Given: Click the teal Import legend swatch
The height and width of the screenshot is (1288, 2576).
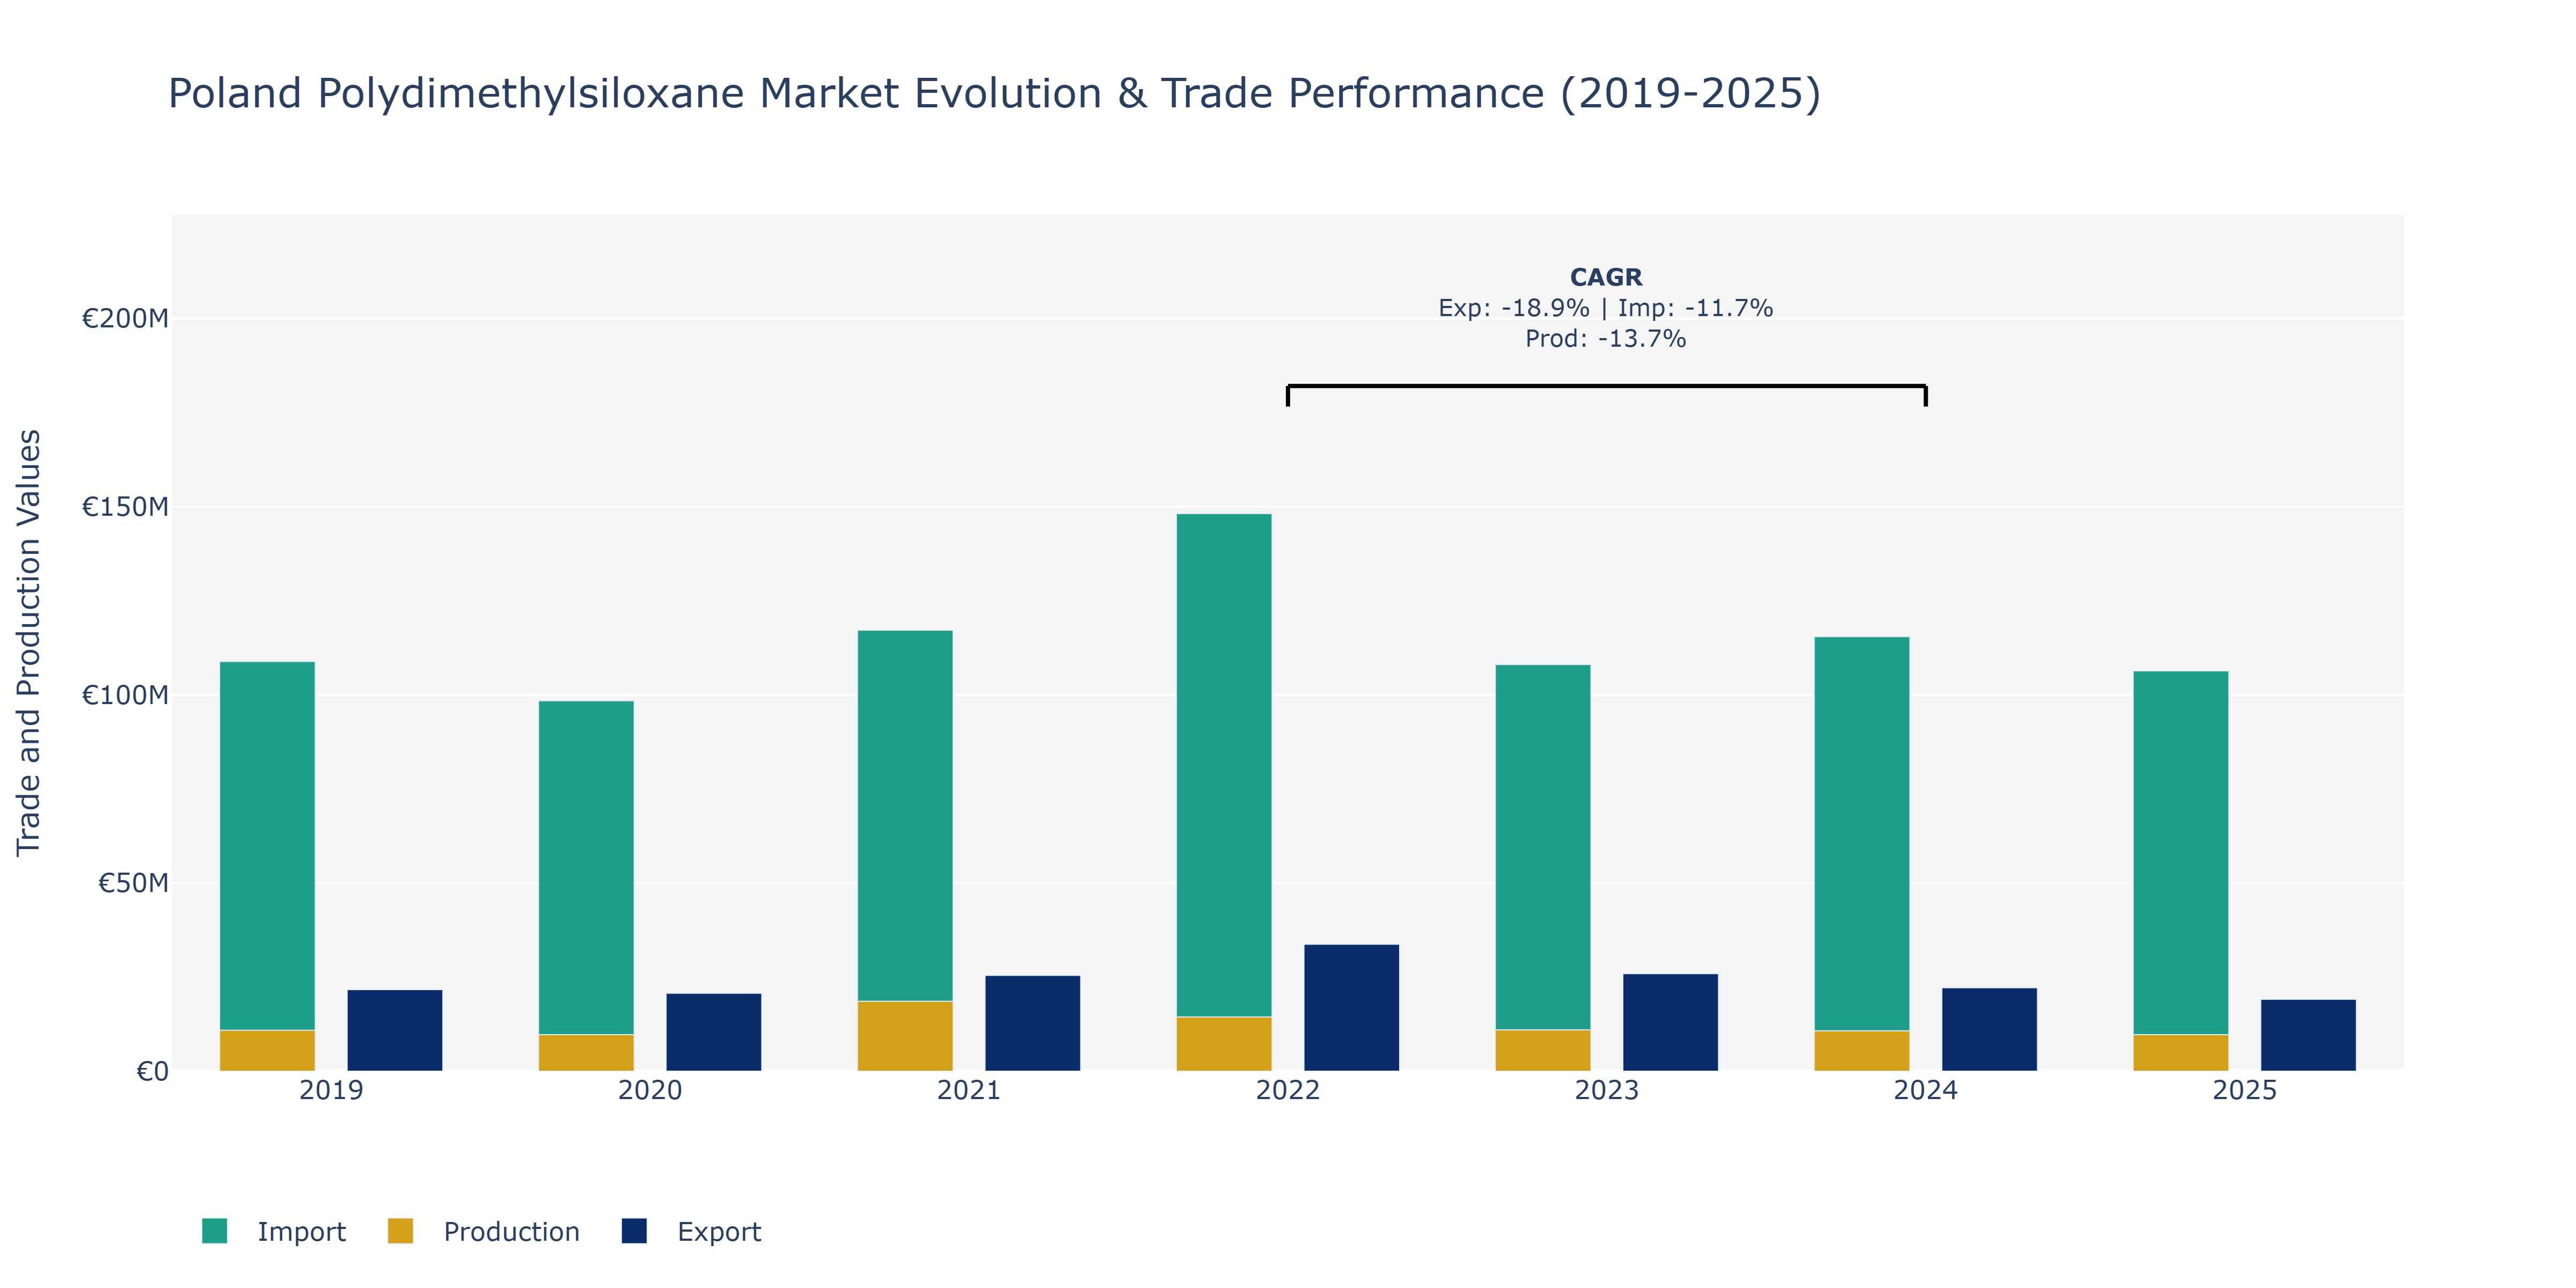Looking at the screenshot, I should coord(214,1231).
